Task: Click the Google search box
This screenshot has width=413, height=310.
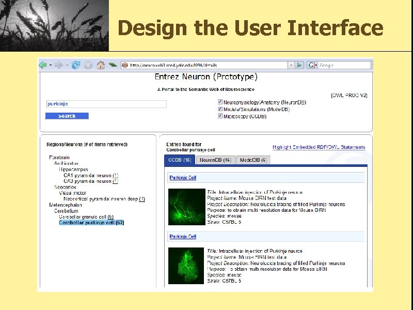Action: pos(344,65)
